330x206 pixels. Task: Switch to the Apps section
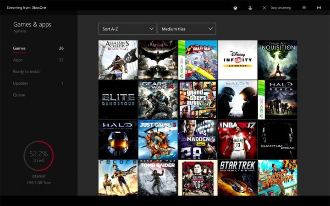(x=18, y=60)
